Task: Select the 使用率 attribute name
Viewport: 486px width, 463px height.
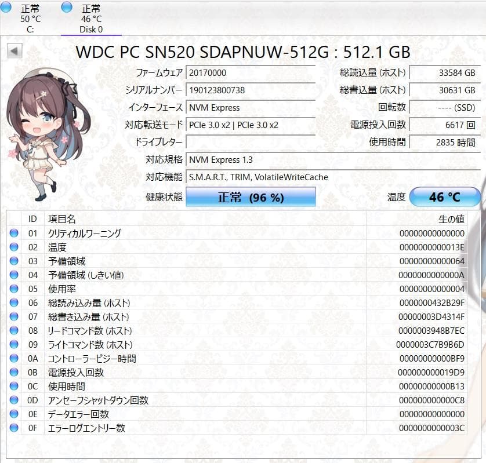Action: pyautogui.click(x=62, y=289)
